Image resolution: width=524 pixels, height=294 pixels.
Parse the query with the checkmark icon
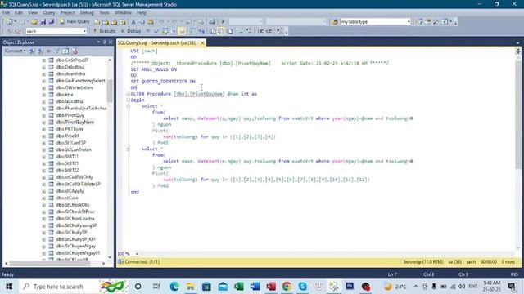click(156, 31)
